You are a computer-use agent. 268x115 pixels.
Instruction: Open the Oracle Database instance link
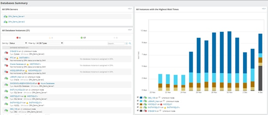pos(17,64)
